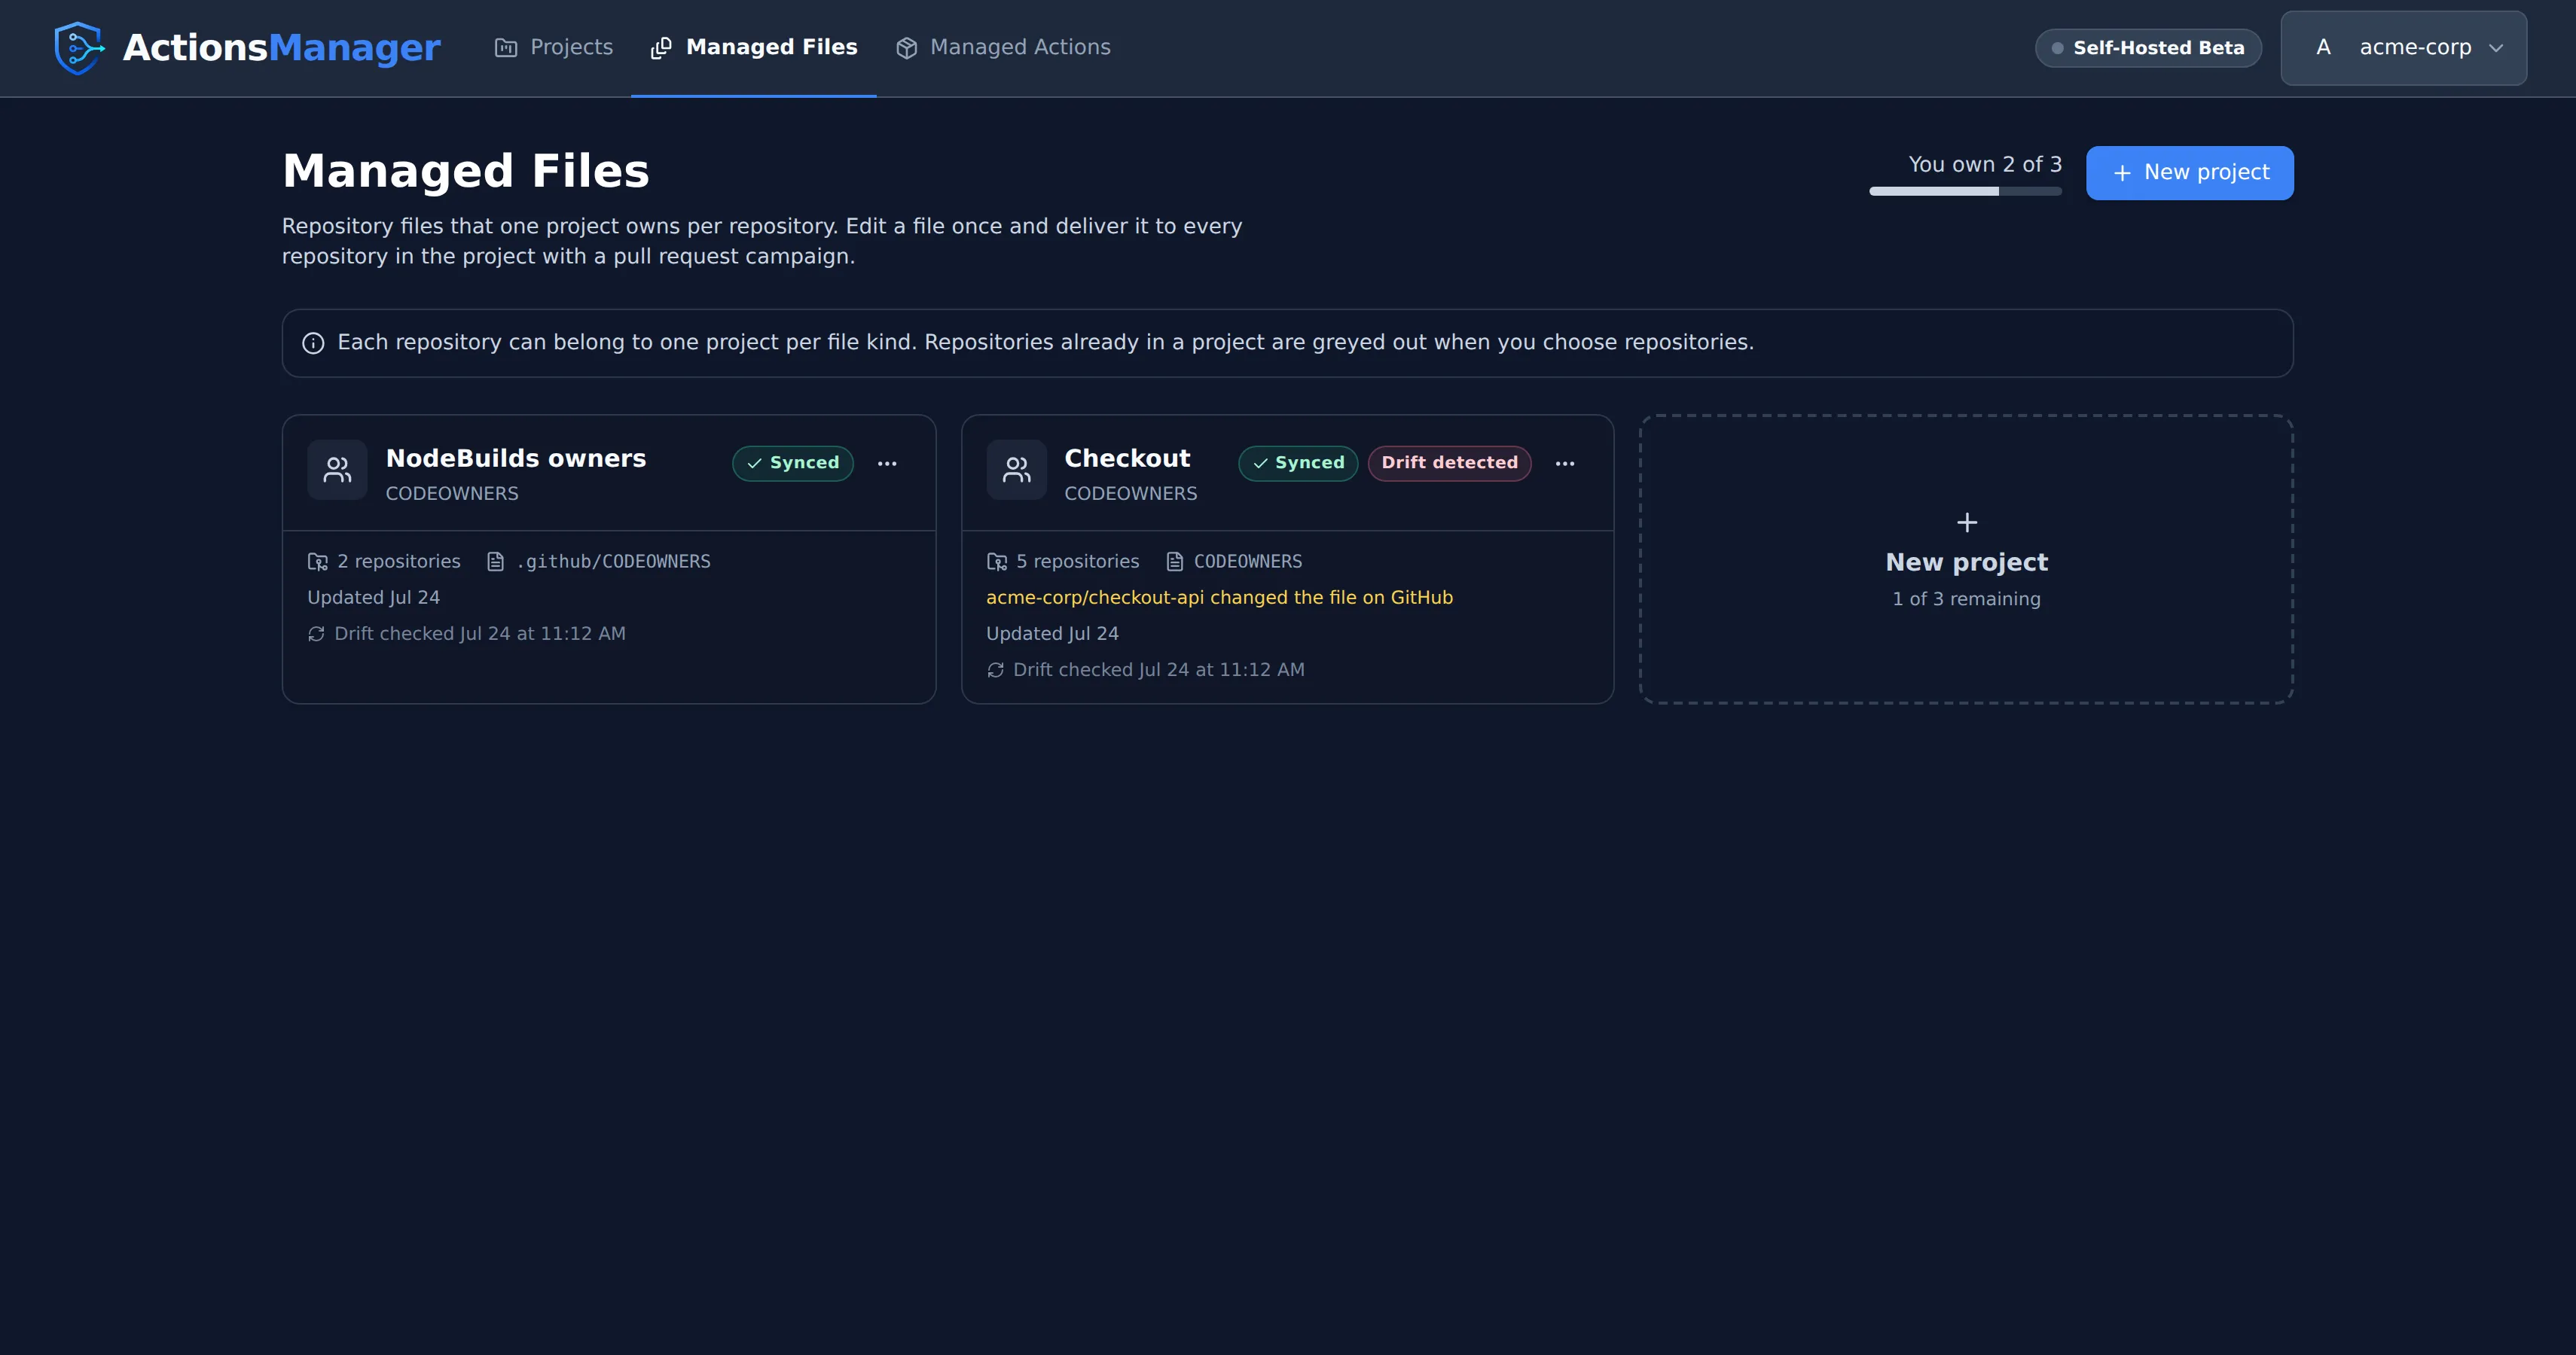Click the plus icon in the dashed New project card

[1967, 522]
